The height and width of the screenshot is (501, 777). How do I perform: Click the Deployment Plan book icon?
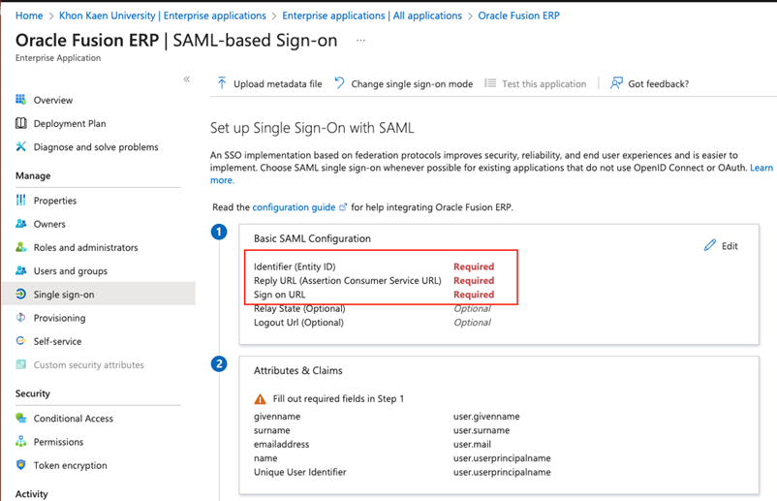[20, 123]
